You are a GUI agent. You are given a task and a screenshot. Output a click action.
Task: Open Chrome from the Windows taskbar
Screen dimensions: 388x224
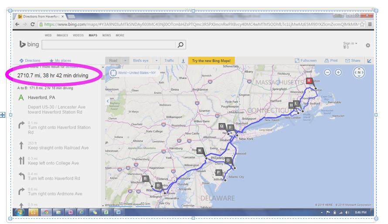coord(45,212)
